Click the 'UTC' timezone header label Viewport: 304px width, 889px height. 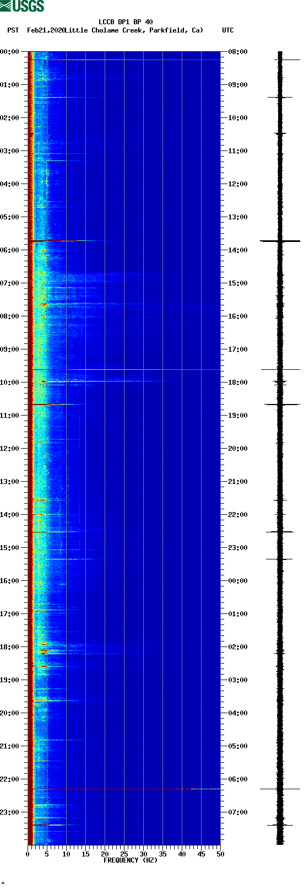click(228, 30)
